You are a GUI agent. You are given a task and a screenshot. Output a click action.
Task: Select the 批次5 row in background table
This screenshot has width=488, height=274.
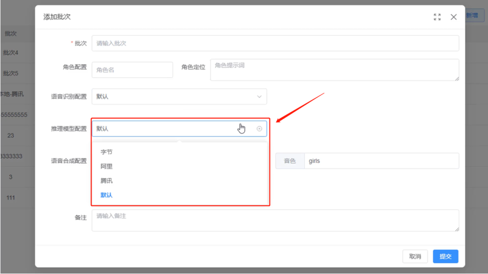coord(10,73)
